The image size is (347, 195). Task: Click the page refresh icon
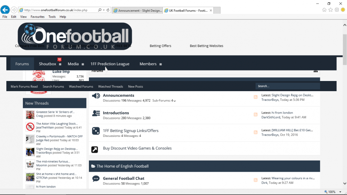(108, 10)
